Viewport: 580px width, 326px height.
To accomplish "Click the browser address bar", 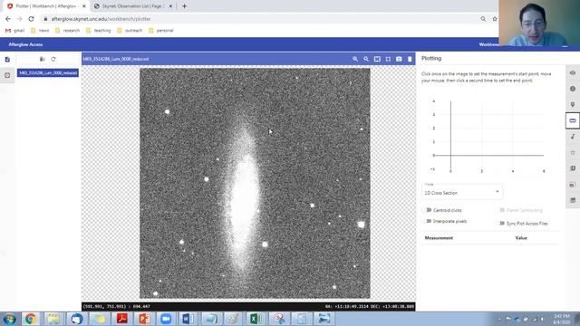I will 259,19.
